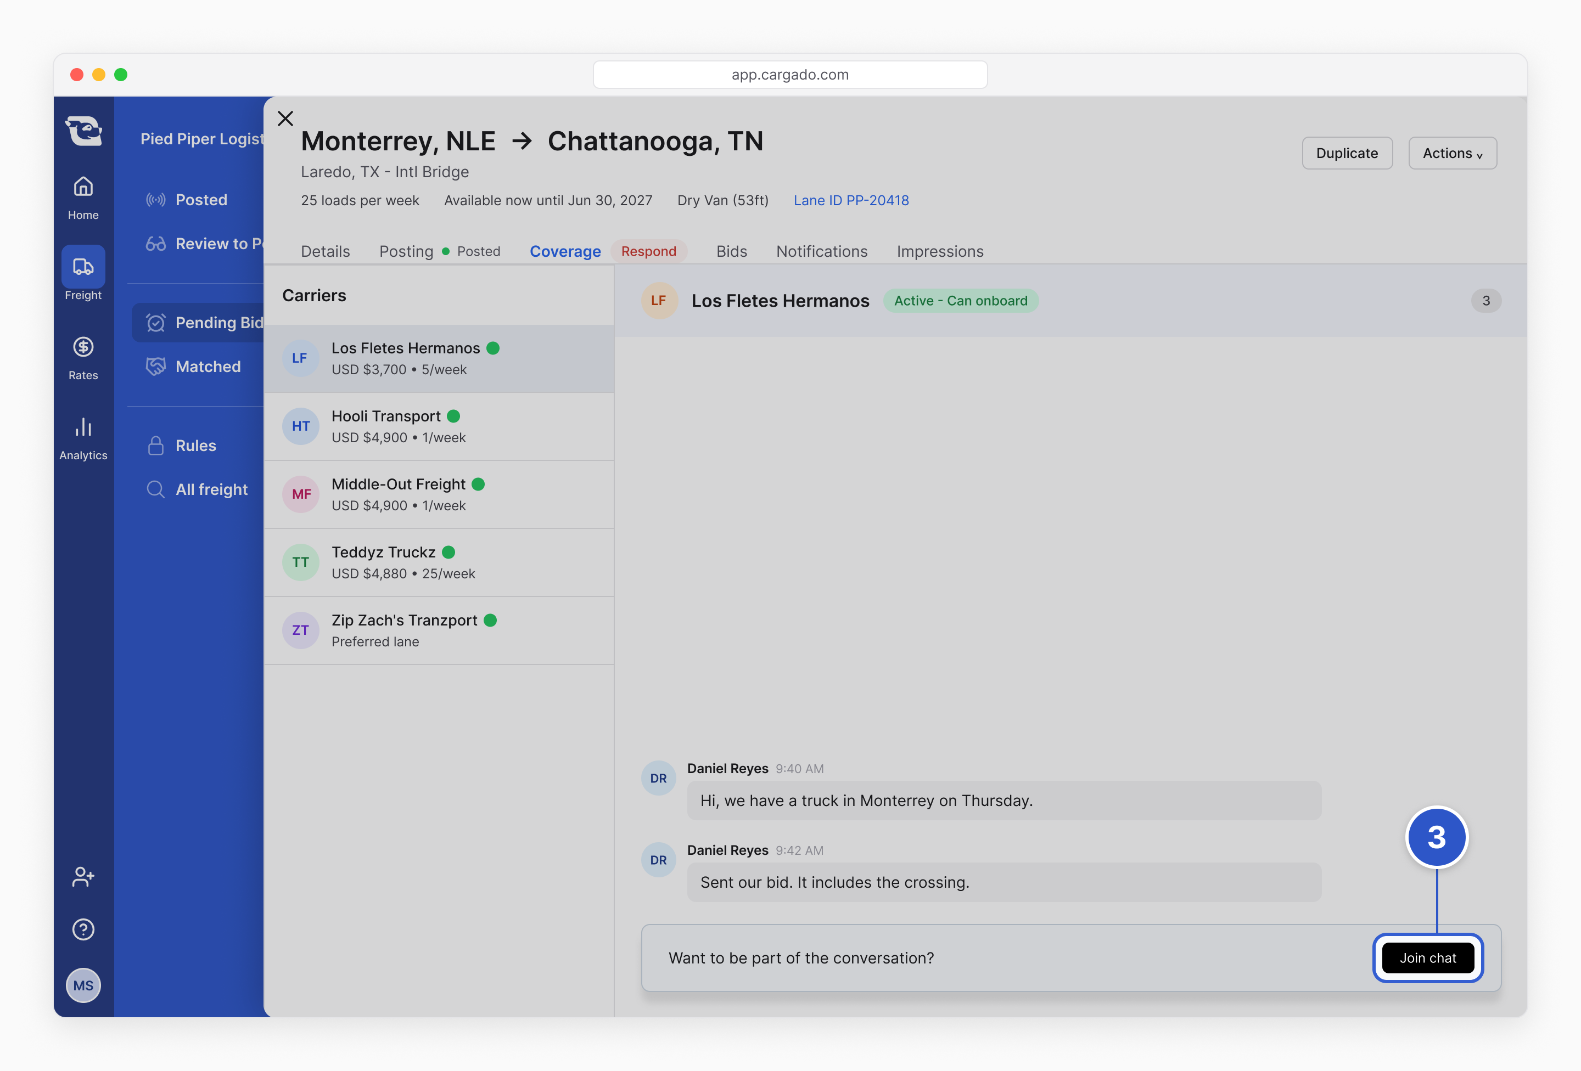Open Lane ID PP-20418 link
The width and height of the screenshot is (1581, 1071).
[x=851, y=201]
